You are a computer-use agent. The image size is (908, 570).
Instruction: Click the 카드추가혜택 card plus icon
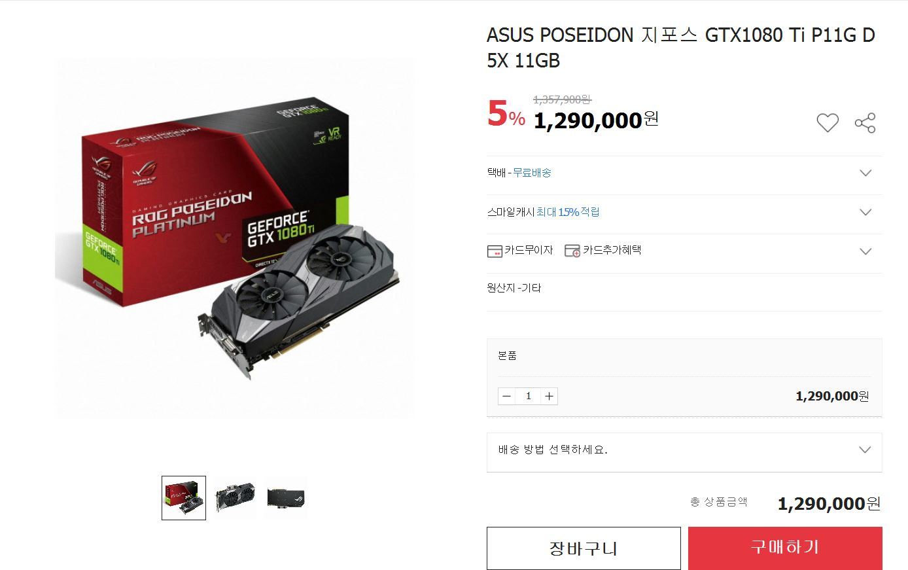pos(572,251)
